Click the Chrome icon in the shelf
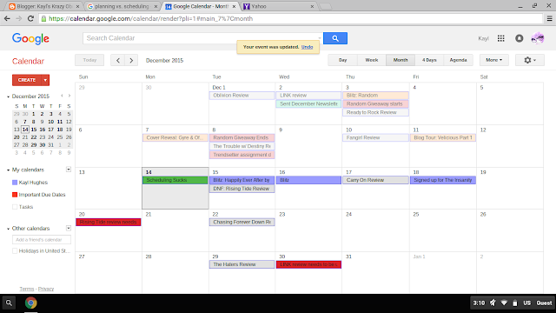Viewport: 556px width, 313px height. (31, 303)
